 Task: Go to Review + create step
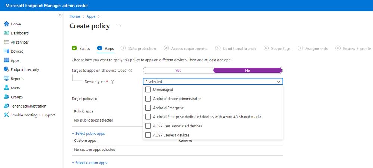353,48
